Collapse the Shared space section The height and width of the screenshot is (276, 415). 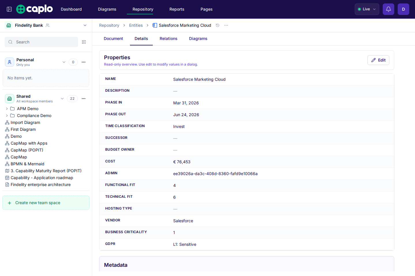point(62,99)
